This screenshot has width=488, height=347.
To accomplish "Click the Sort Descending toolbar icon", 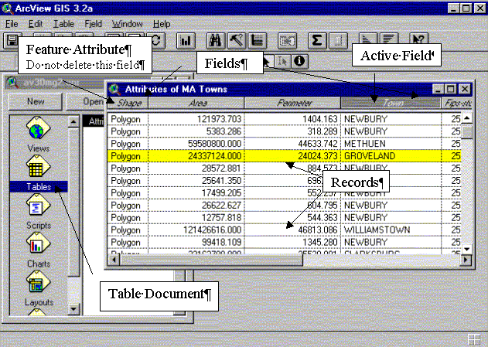I will (389, 39).
